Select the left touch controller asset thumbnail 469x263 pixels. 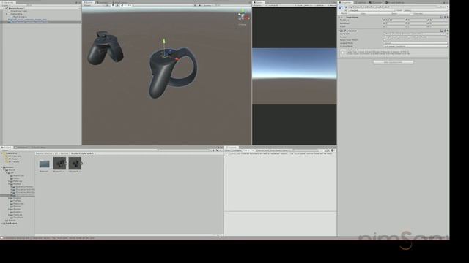[59, 164]
